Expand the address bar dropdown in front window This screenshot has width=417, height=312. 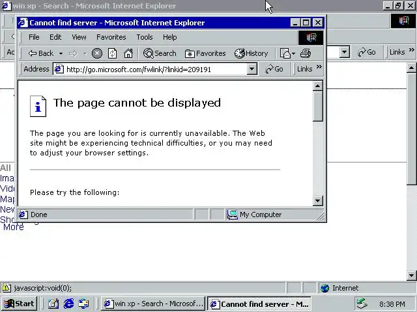tap(252, 70)
